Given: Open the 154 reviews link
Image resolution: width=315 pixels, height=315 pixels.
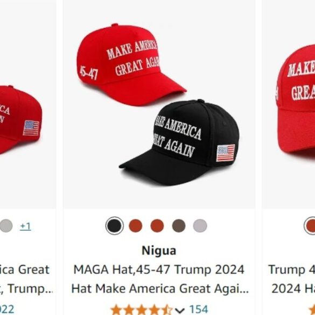Looking at the screenshot, I should pos(199,310).
